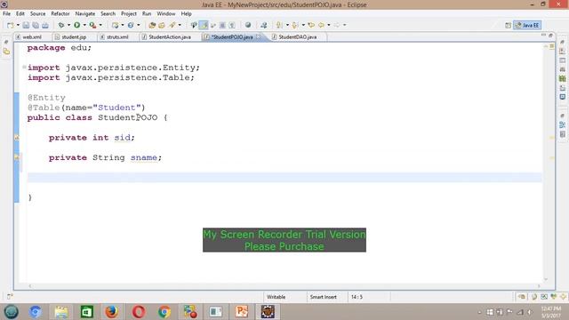Click the Package Explorer icon in left sidebar
The width and height of the screenshot is (569, 320).
click(x=6, y=52)
